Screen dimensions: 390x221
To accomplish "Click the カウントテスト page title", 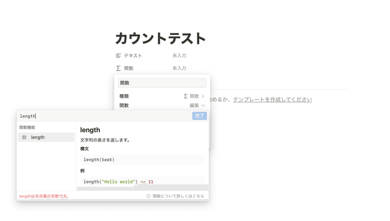I will [x=160, y=39].
